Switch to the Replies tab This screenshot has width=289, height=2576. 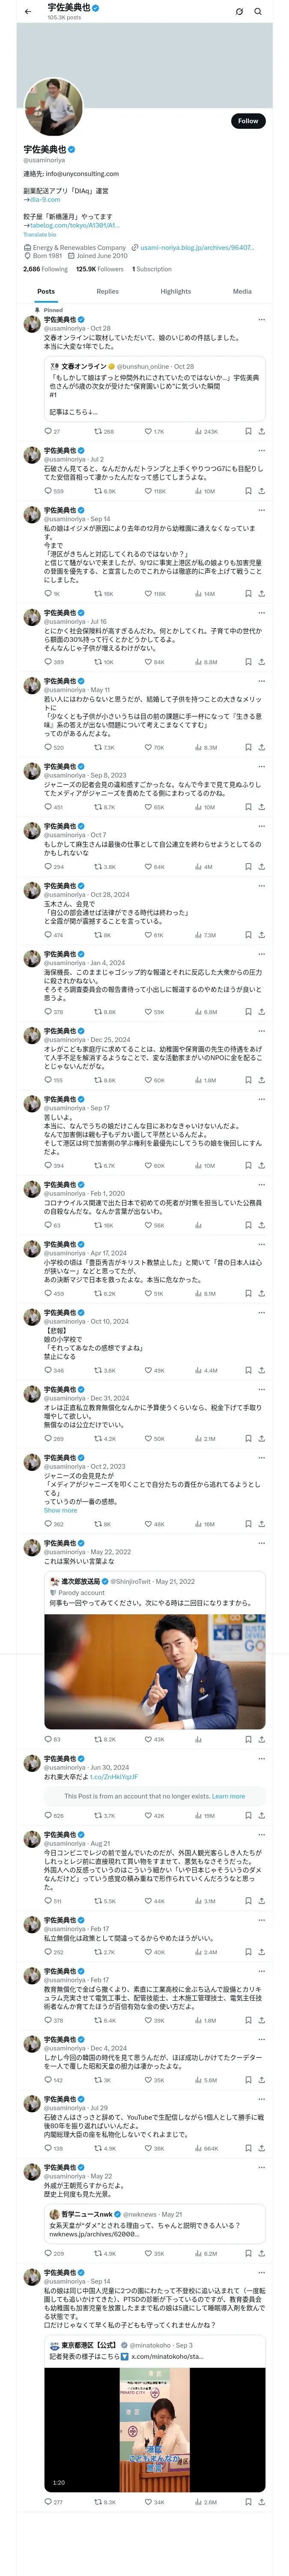point(107,291)
